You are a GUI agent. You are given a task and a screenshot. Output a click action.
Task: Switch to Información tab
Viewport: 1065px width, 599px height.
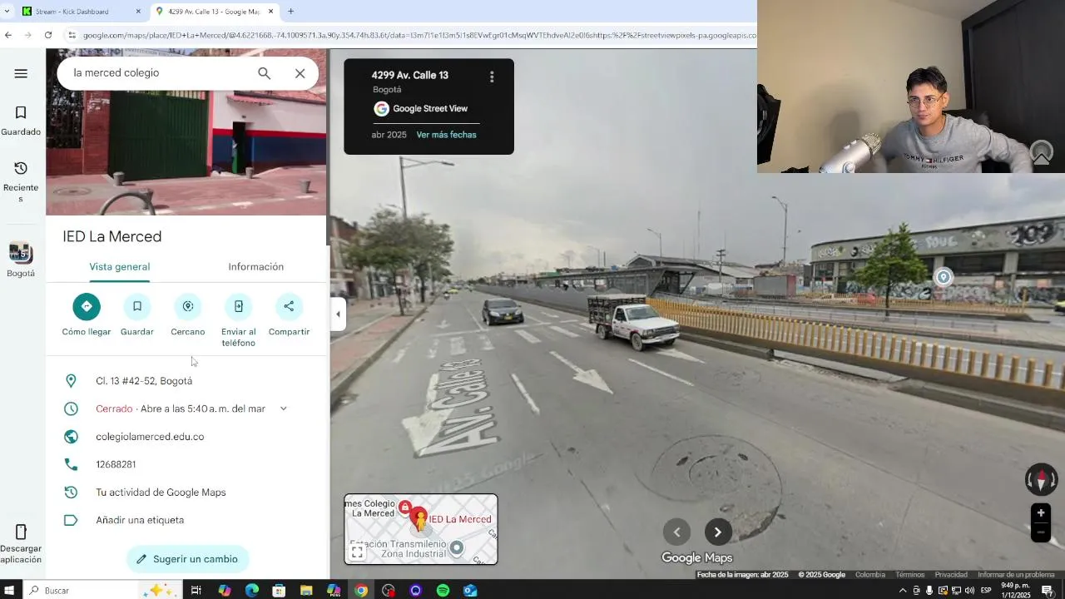pyautogui.click(x=256, y=267)
